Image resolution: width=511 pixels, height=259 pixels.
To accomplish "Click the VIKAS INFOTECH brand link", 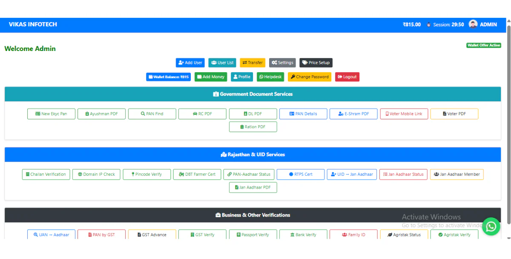I will 33,25.
